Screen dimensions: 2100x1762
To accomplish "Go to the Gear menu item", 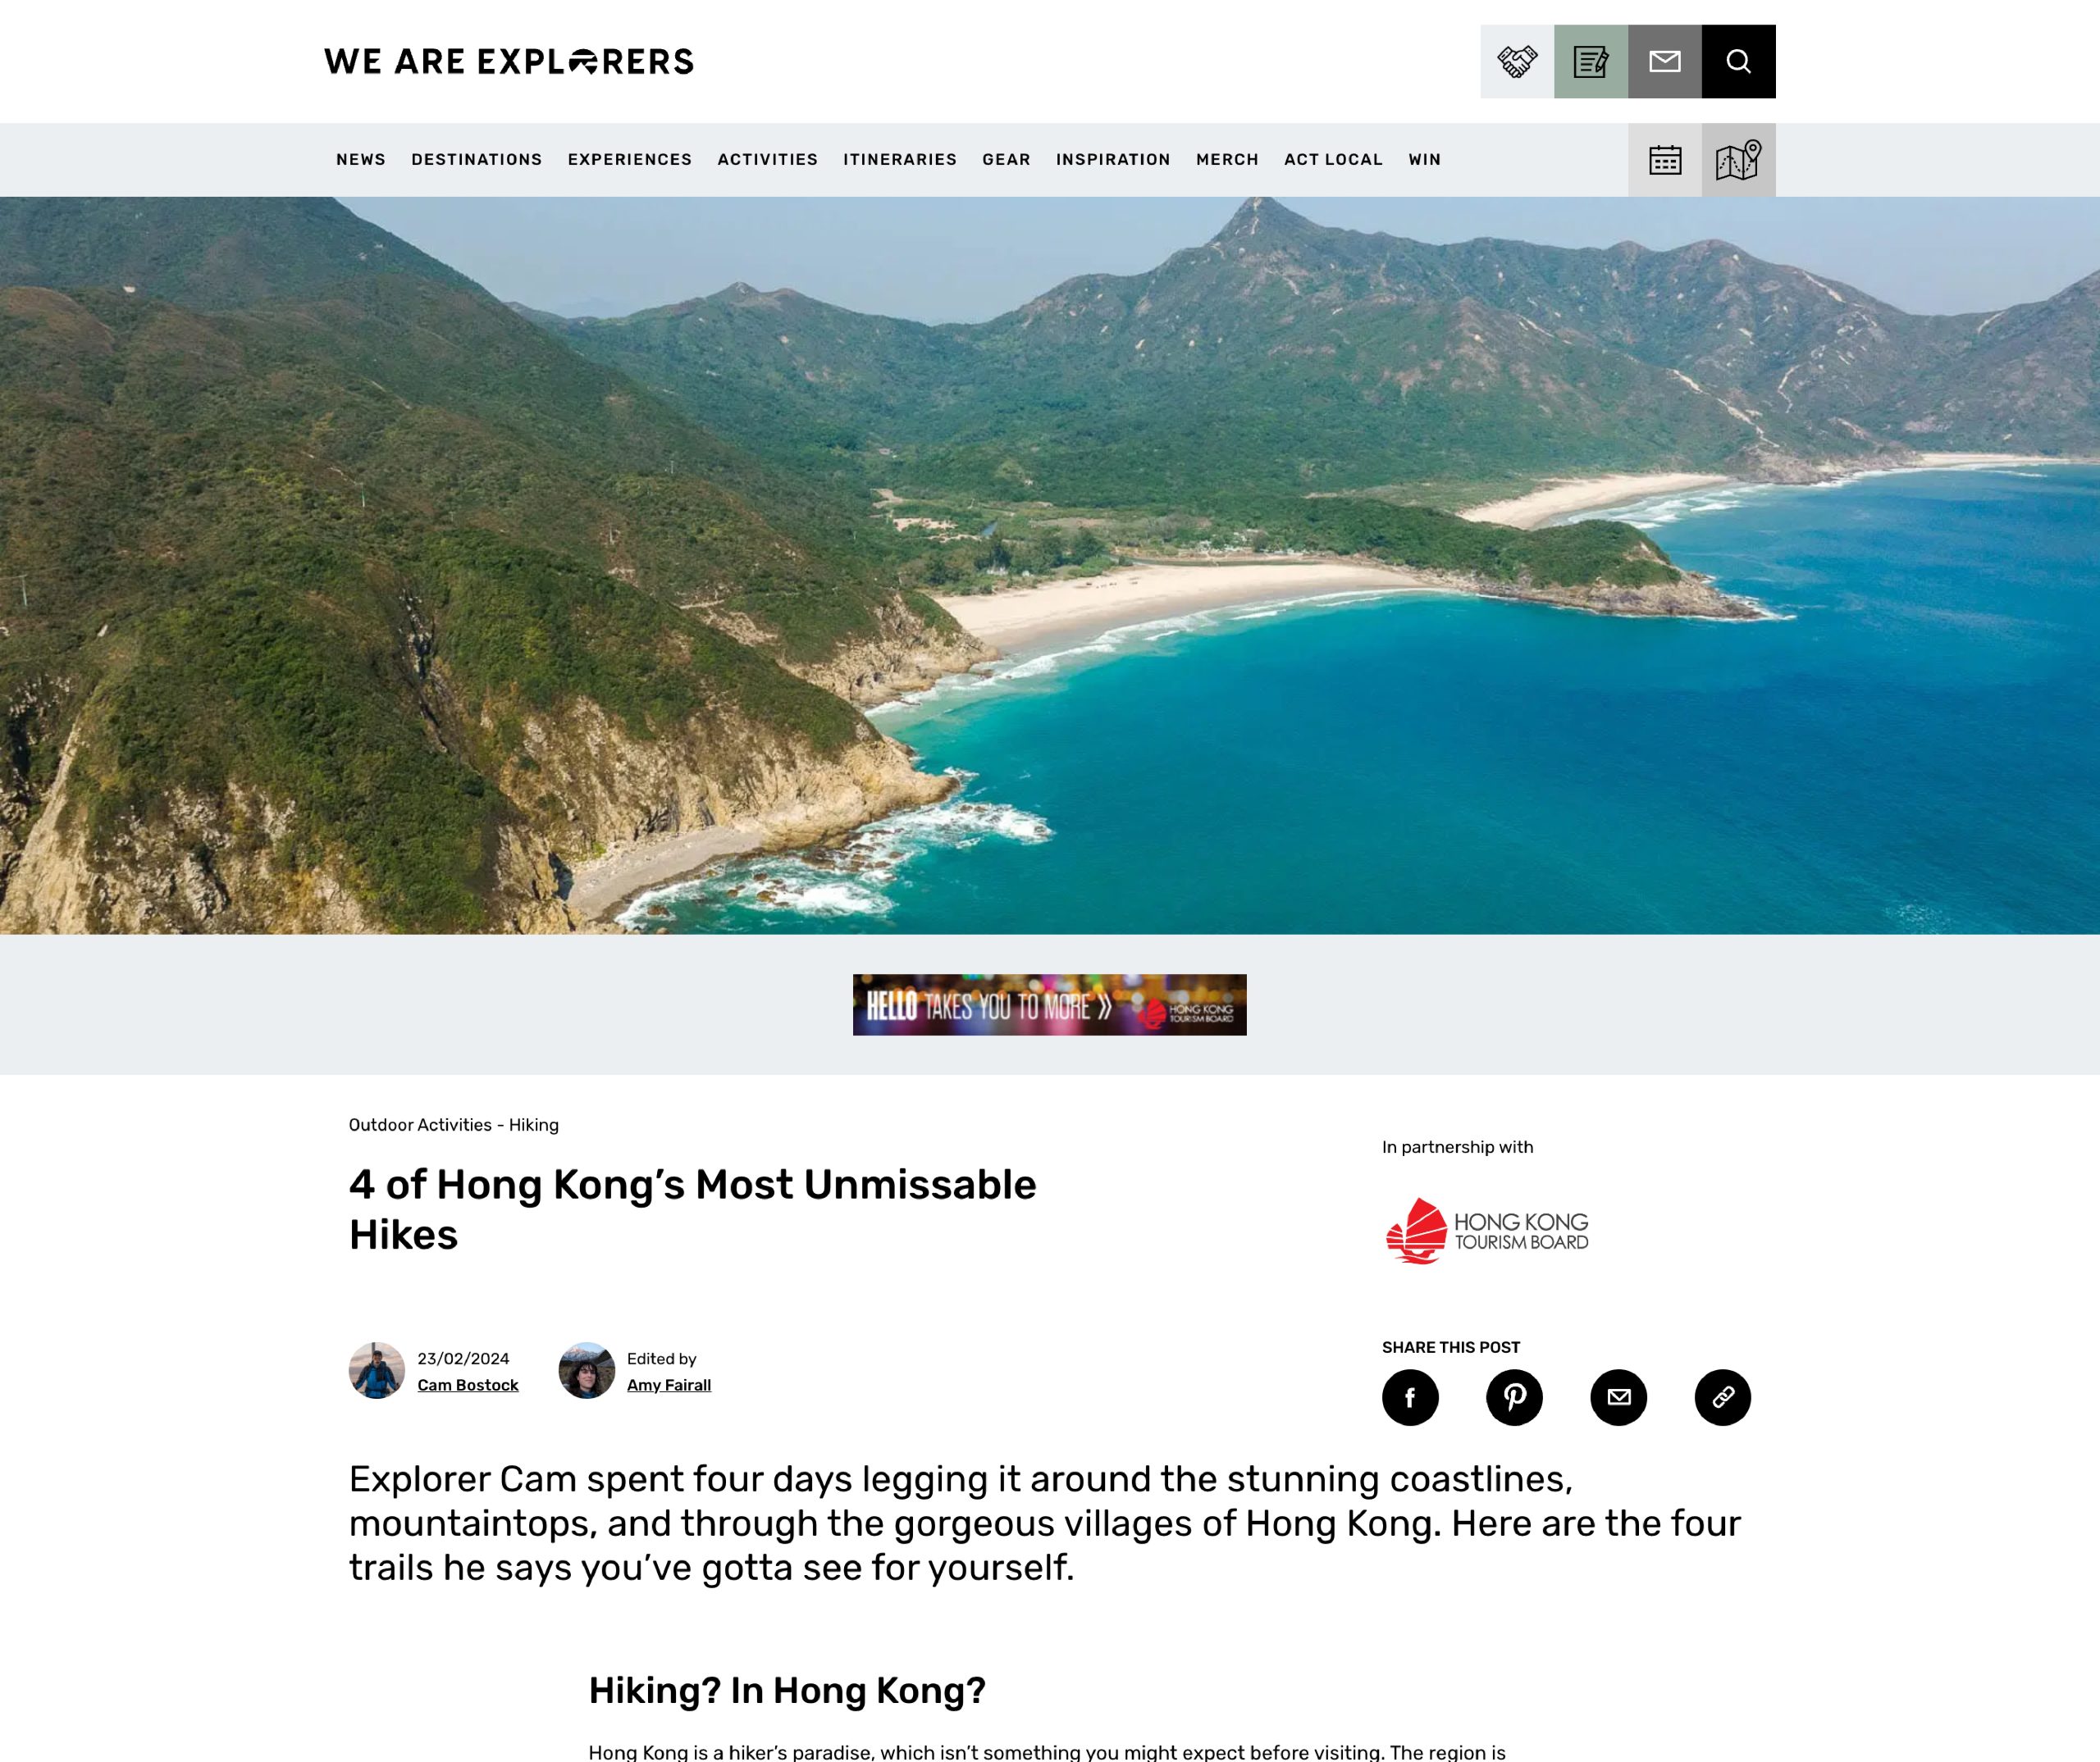I will pyautogui.click(x=1006, y=160).
